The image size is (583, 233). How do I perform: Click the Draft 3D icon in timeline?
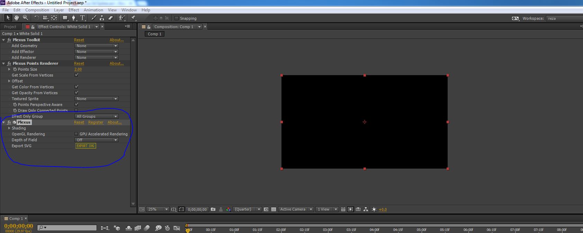[117, 228]
